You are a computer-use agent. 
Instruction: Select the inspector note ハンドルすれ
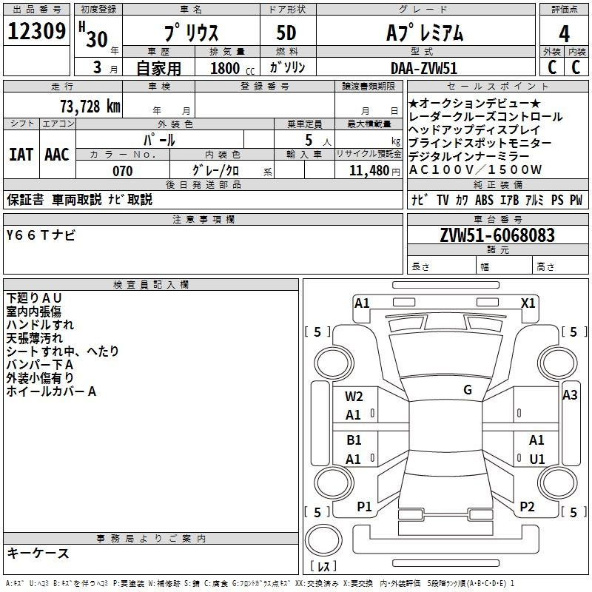coord(40,325)
